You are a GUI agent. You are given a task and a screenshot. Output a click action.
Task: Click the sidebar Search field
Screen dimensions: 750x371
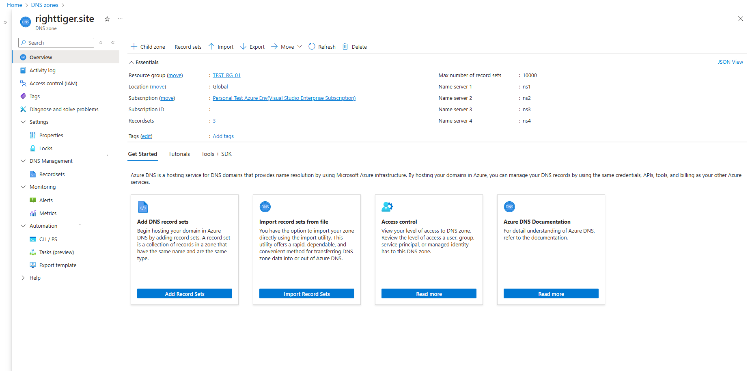pos(56,43)
